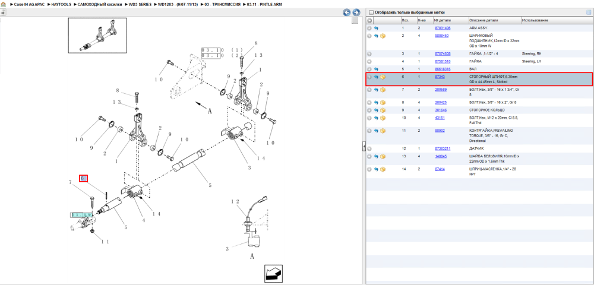This screenshot has width=594, height=285.
Task: Click box icon for part 88902
Action: [383, 131]
